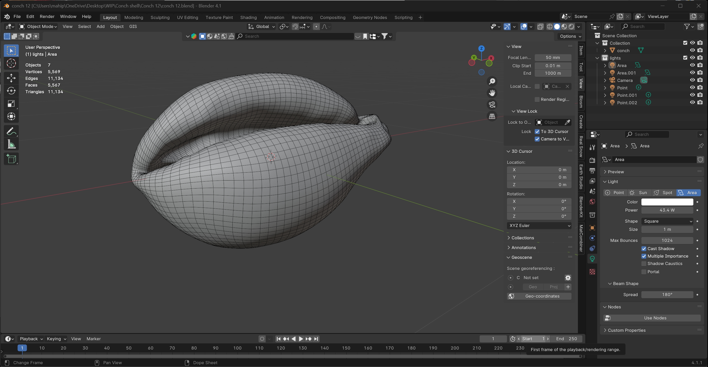Switch to the Shading workspace tab
The width and height of the screenshot is (708, 367).
coord(248,17)
